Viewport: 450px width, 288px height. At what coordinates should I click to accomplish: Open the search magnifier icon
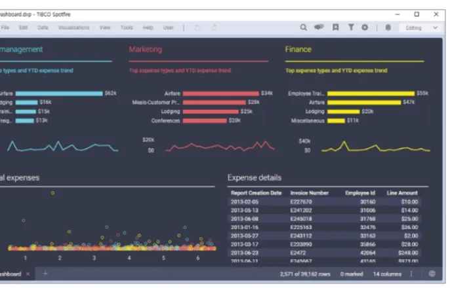tap(303, 27)
